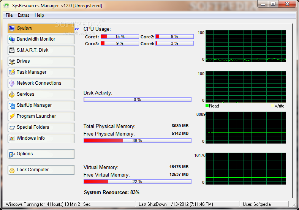
Task: Click the Special Folders icon
Action: 12,127
